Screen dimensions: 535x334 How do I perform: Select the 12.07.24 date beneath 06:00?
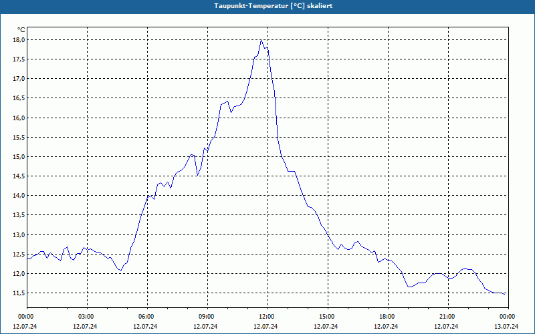pos(145,327)
